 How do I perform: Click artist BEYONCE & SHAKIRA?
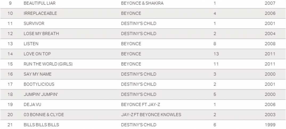point(142,3)
